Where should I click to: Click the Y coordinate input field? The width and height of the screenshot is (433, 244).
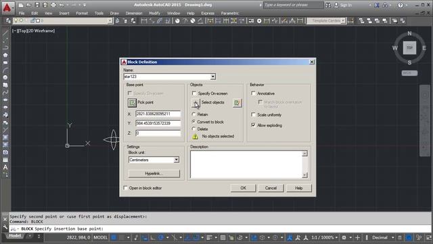(x=158, y=123)
